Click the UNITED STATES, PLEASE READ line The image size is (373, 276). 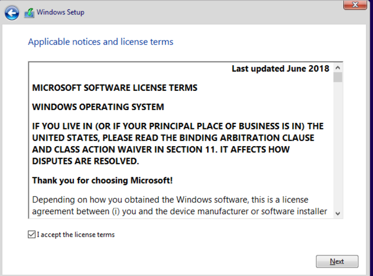tap(173, 138)
